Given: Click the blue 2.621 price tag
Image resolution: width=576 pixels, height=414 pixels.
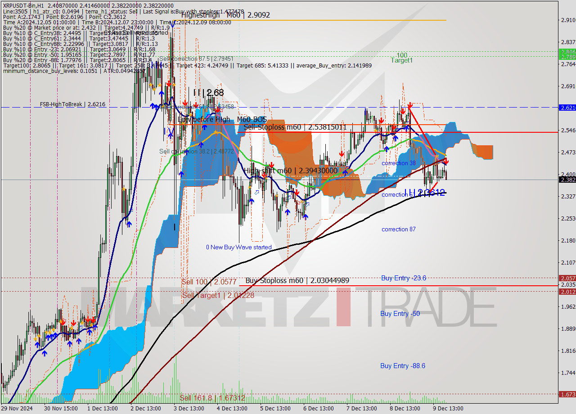Looking at the screenshot, I should (567, 108).
